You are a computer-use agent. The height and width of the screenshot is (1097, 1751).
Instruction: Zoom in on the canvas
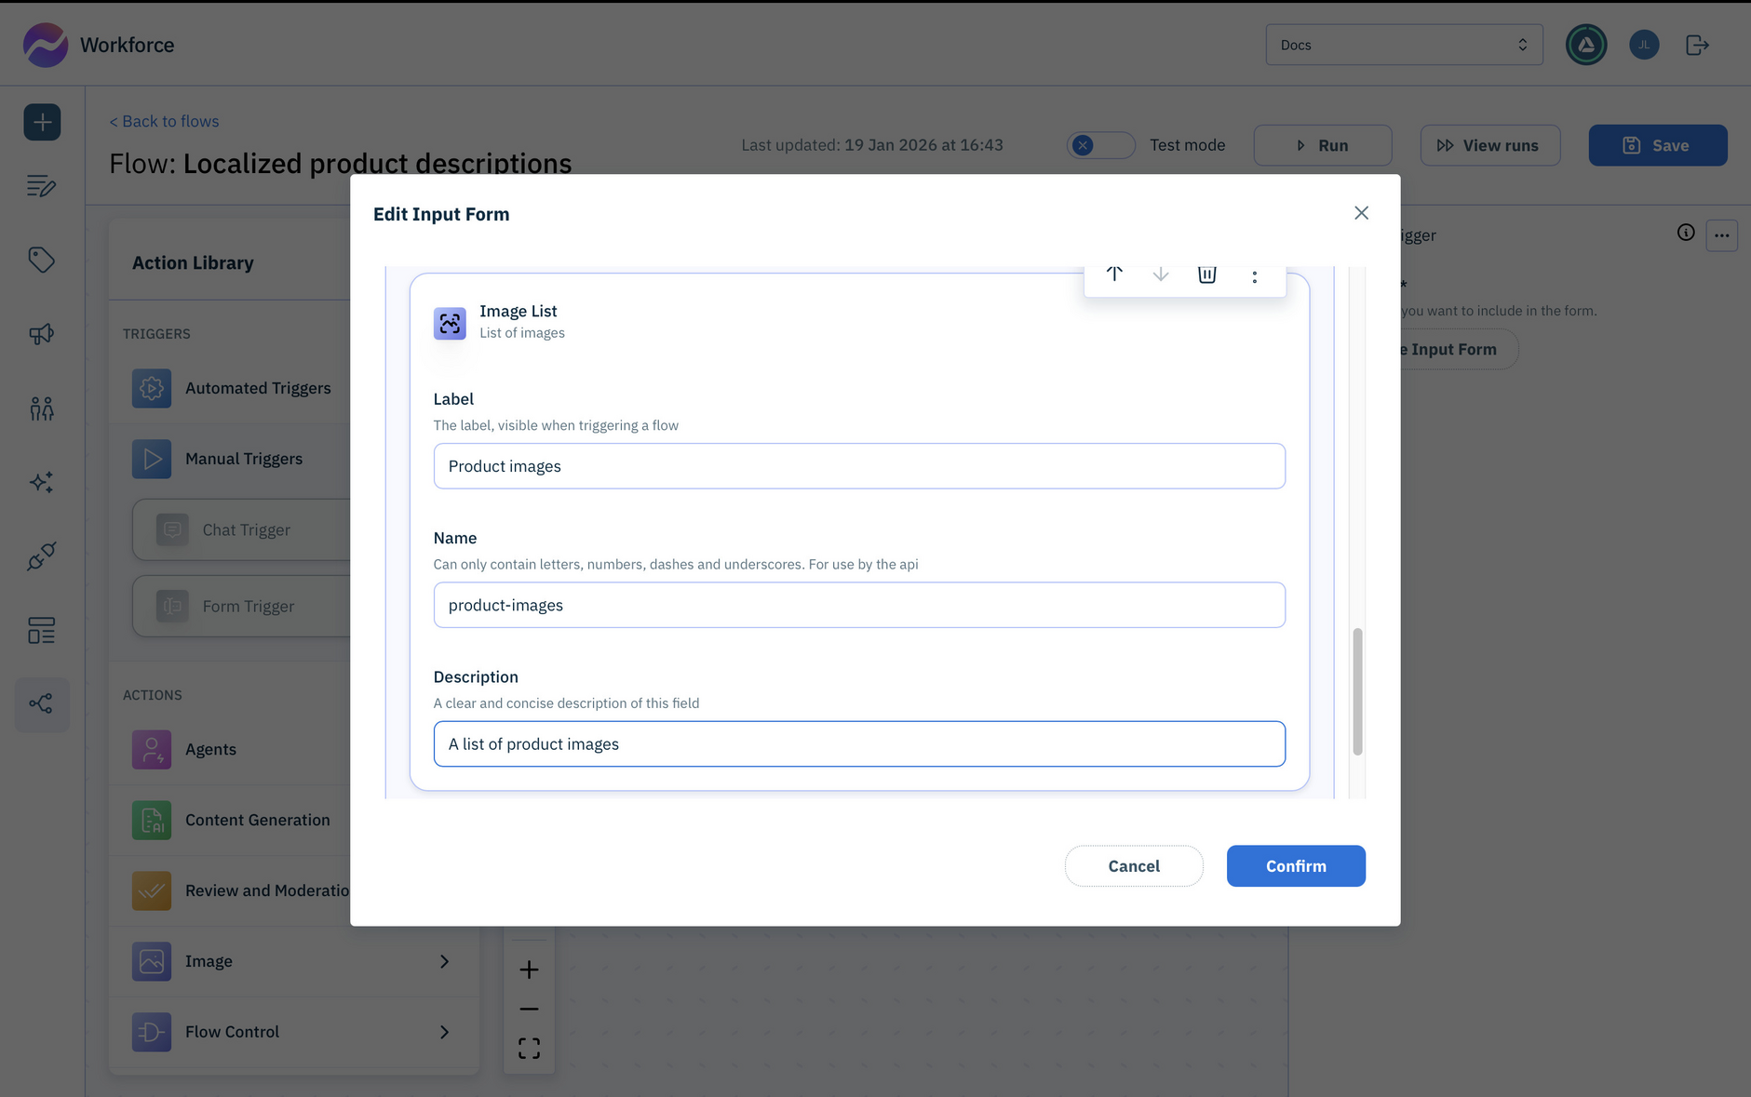pyautogui.click(x=528, y=968)
